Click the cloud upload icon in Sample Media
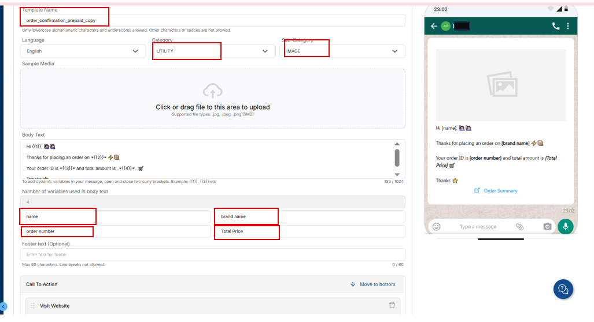 [x=212, y=91]
